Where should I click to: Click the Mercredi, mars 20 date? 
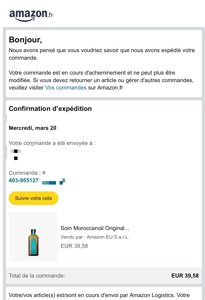[x=33, y=128]
